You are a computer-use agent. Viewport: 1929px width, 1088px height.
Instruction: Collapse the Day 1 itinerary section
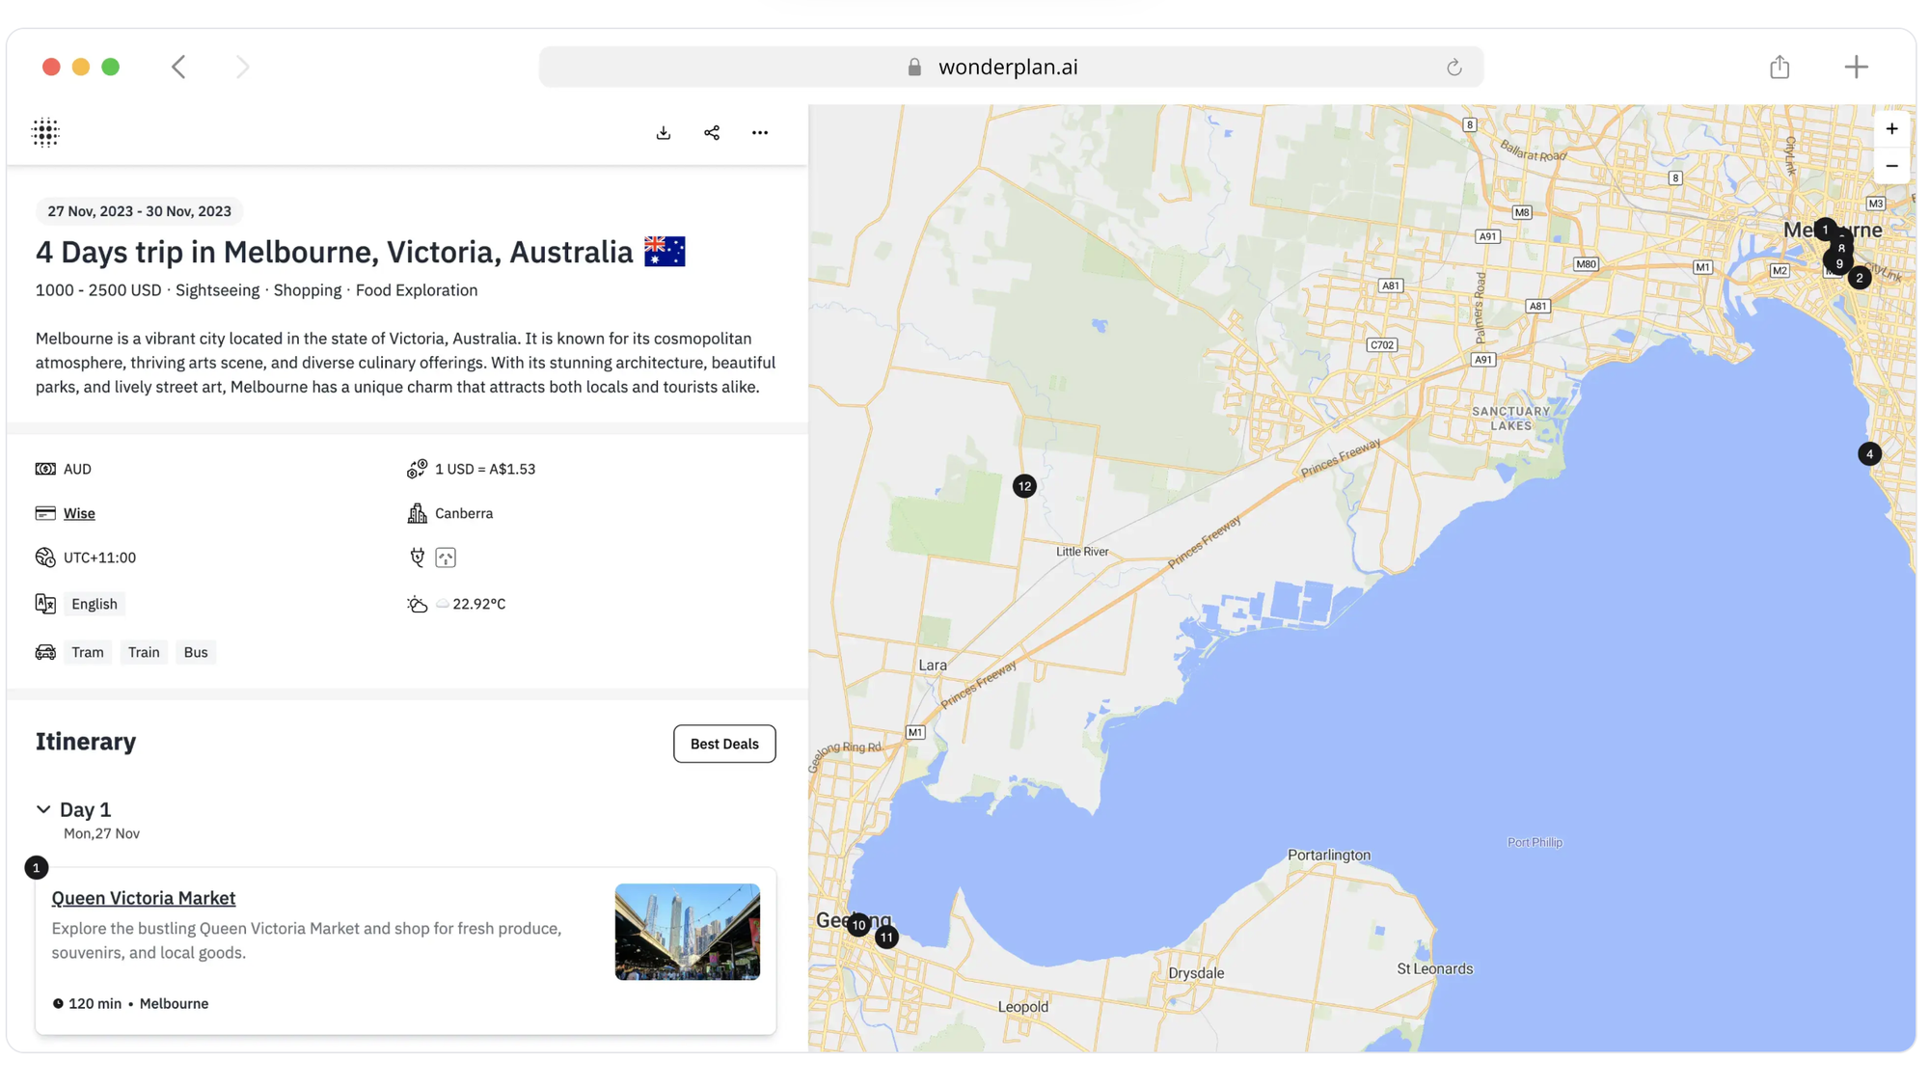43,809
